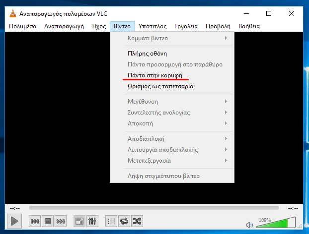Open the Υπότιτλος menu
Image resolution: width=309 pixels, height=234 pixels.
(153, 26)
